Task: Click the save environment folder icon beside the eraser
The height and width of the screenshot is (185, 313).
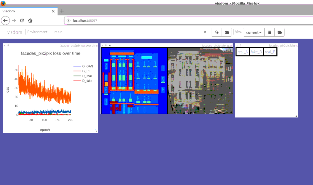Action: pyautogui.click(x=227, y=32)
